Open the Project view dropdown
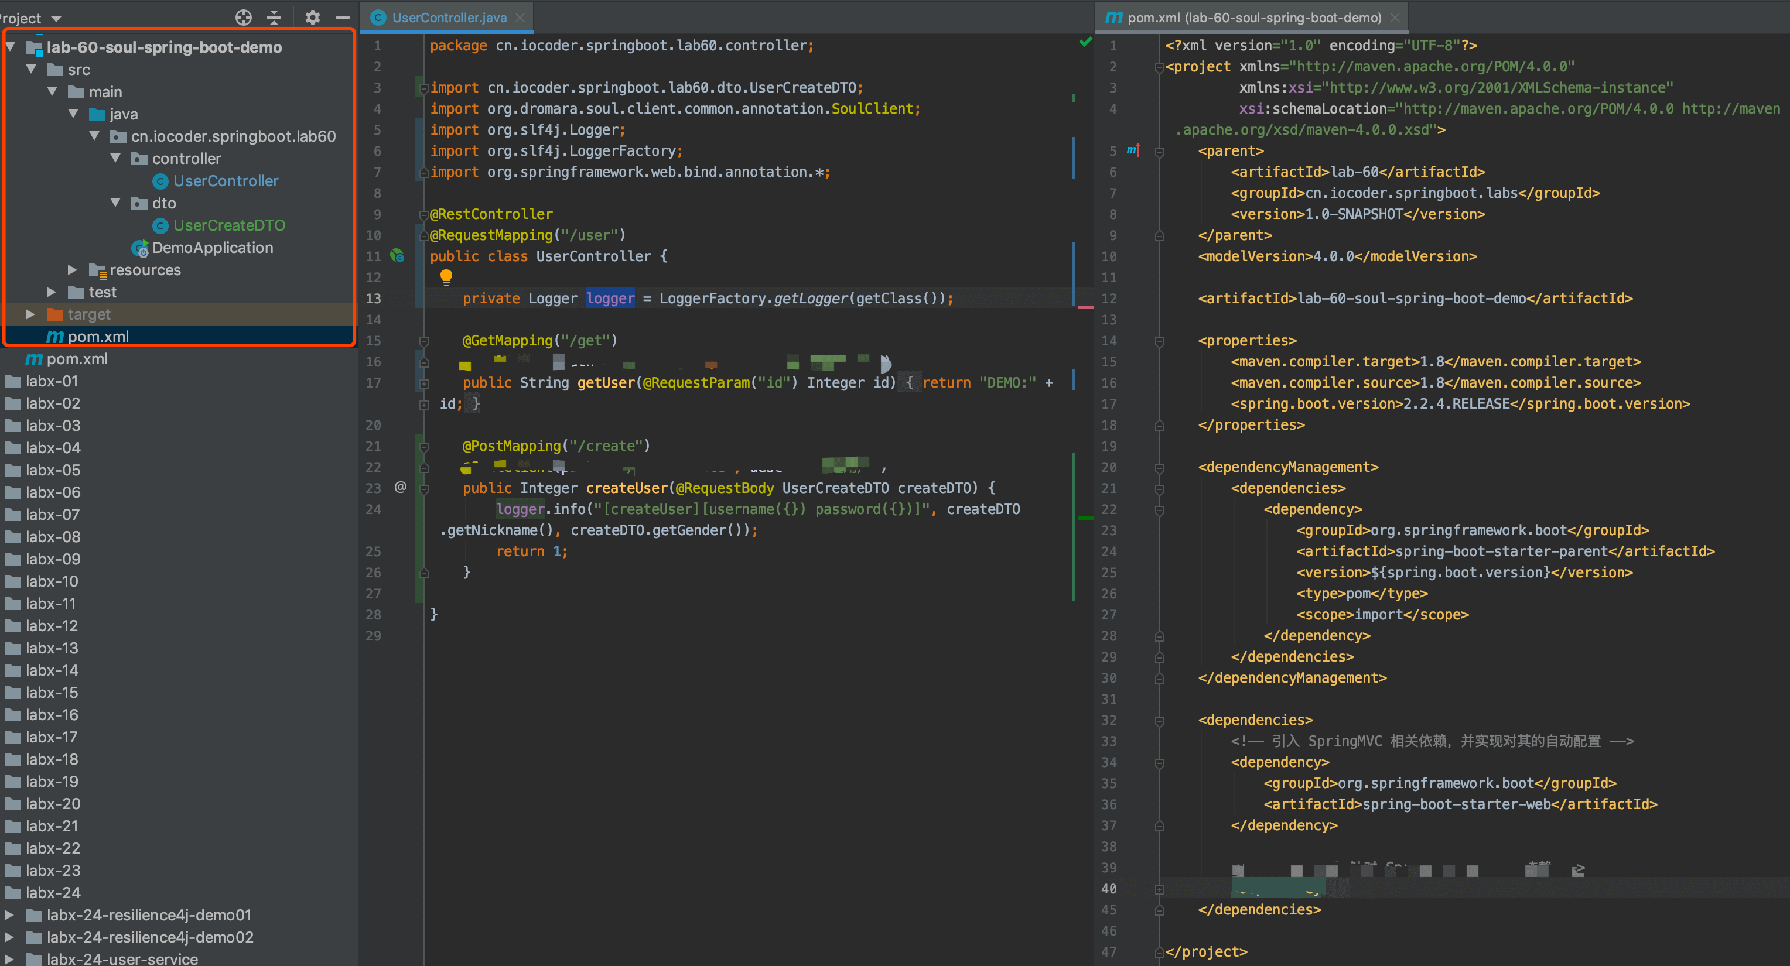Image resolution: width=1790 pixels, height=966 pixels. 56,18
